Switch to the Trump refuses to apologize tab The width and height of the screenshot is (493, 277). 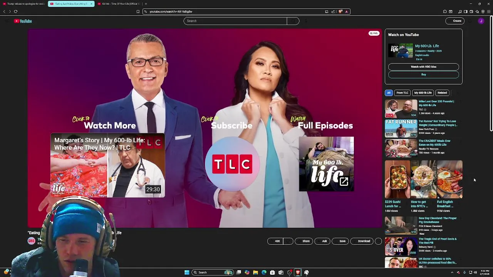coord(24,4)
